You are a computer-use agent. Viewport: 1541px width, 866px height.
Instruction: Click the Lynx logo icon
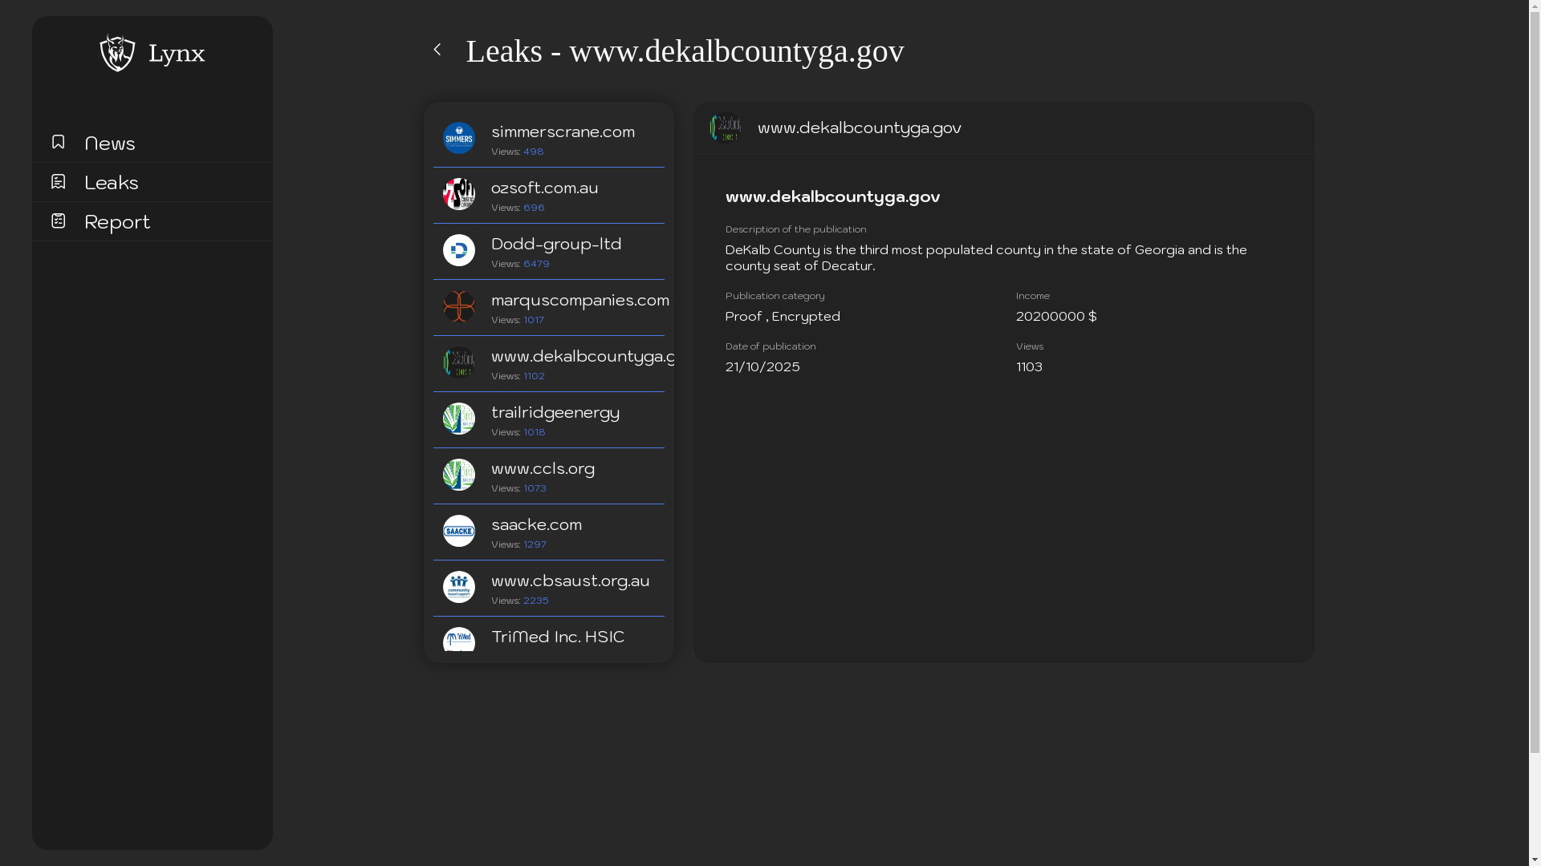(x=117, y=53)
